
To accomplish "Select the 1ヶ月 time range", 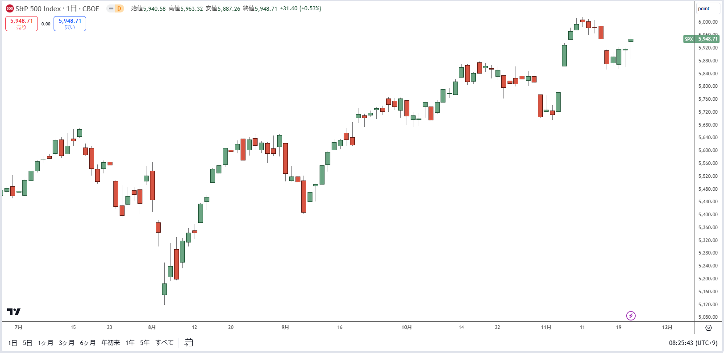I will 46,343.
